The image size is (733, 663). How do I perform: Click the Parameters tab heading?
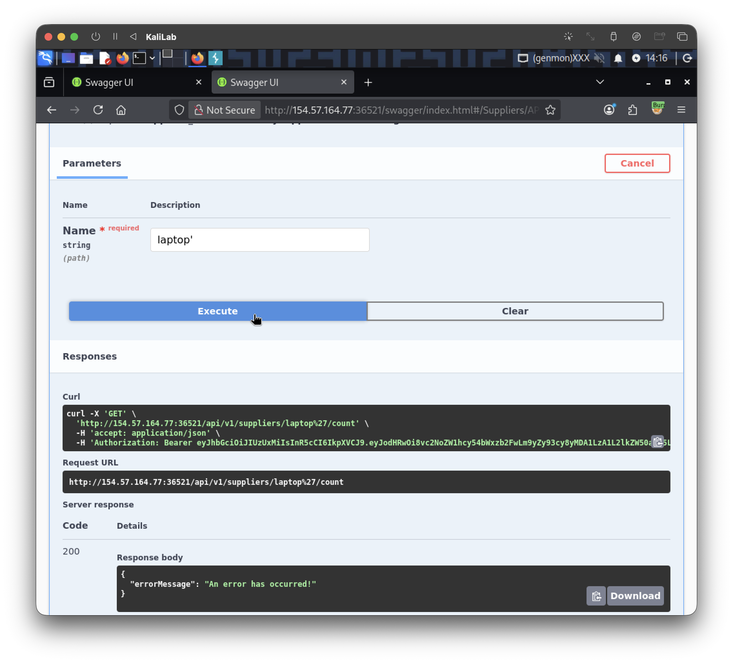click(92, 163)
